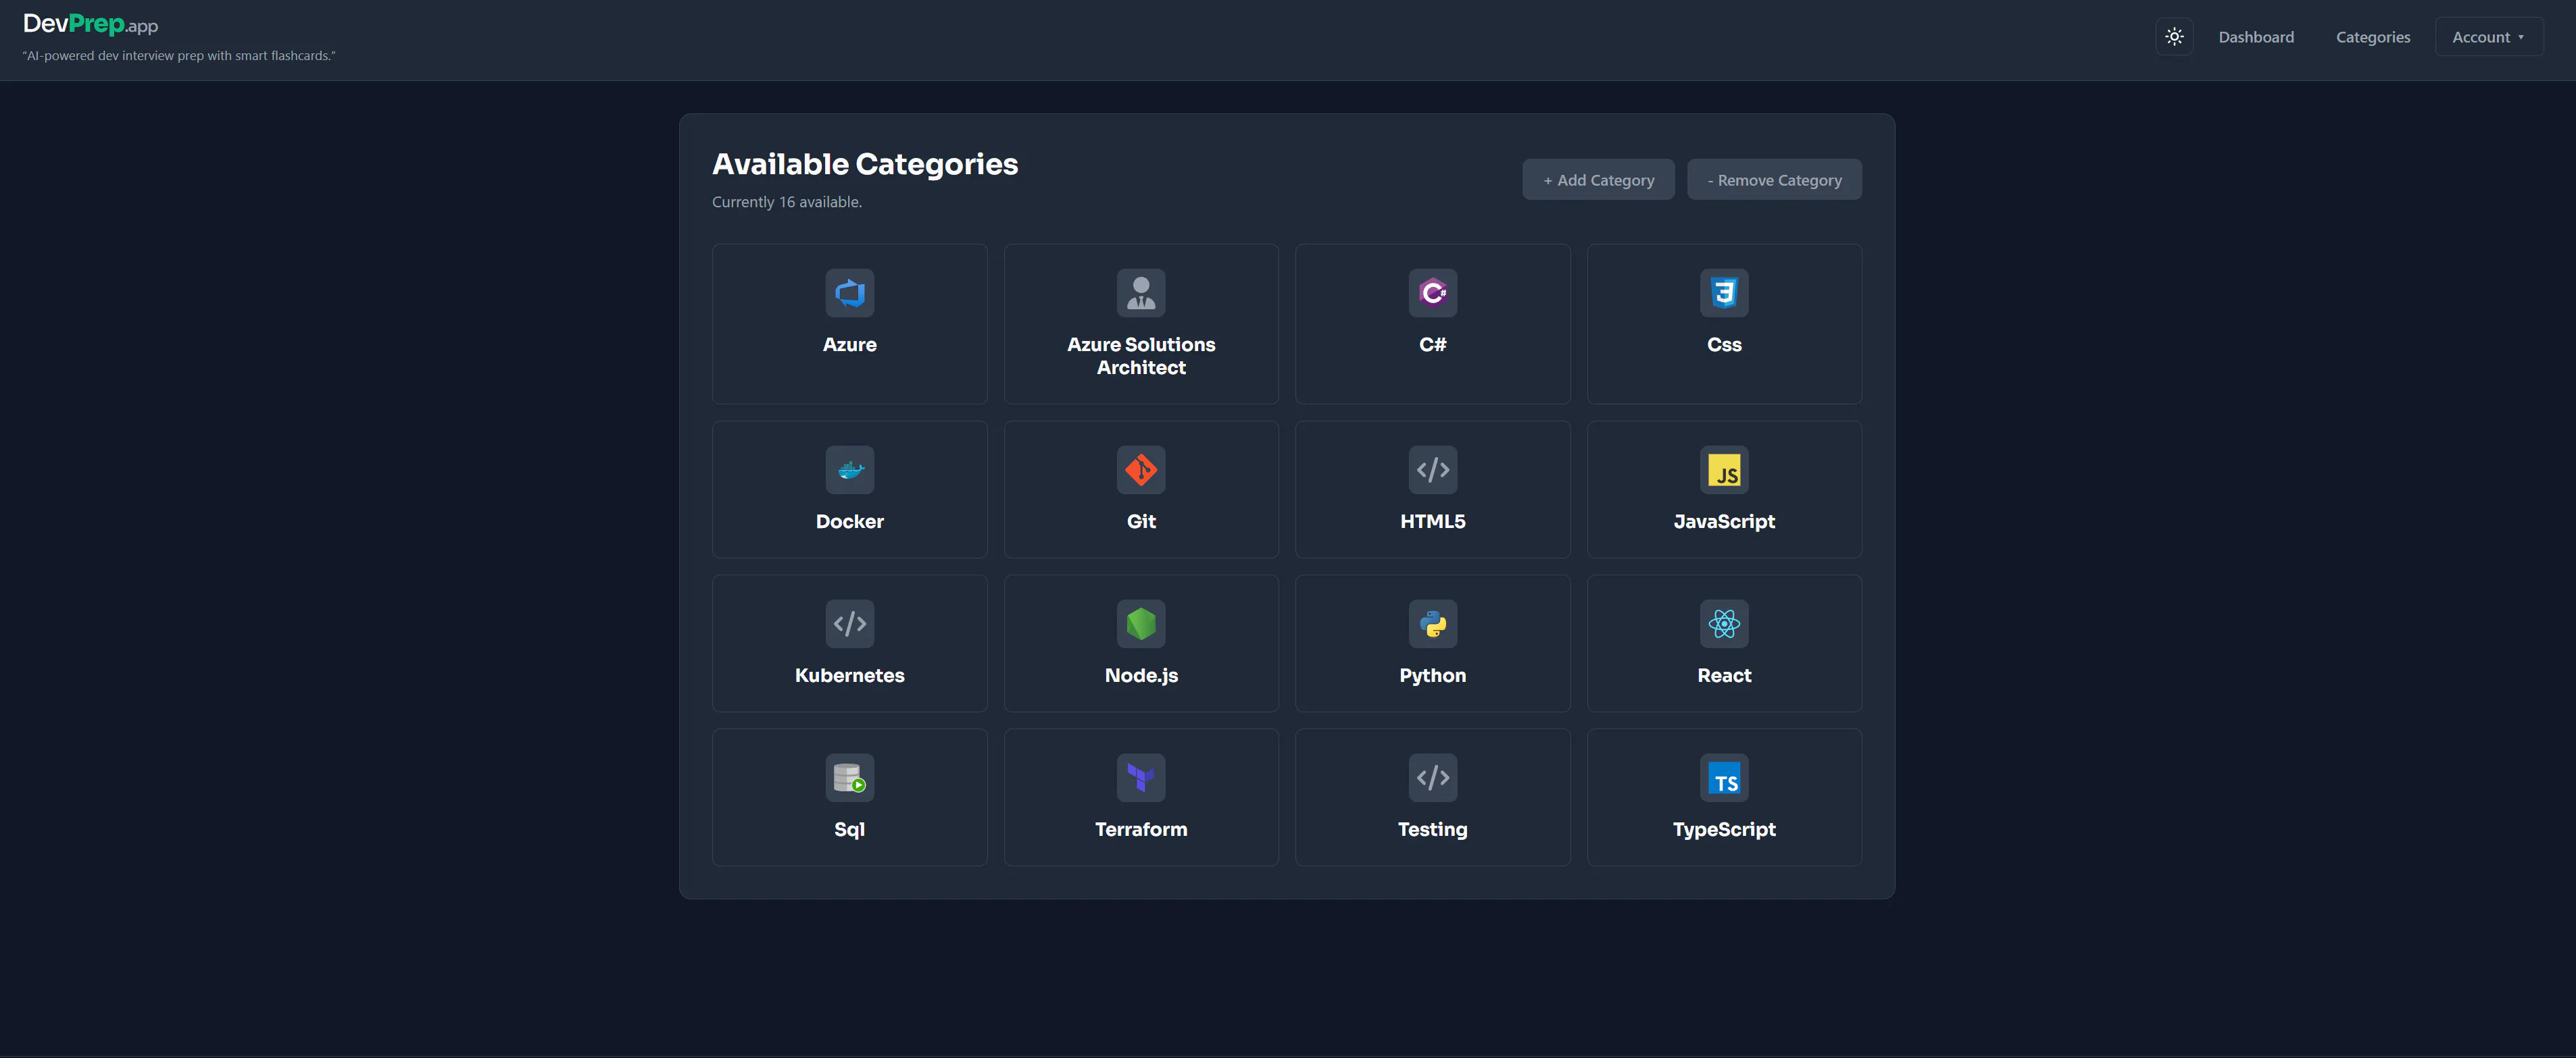
Task: Select the Node.js hexagon icon
Action: 1141,623
